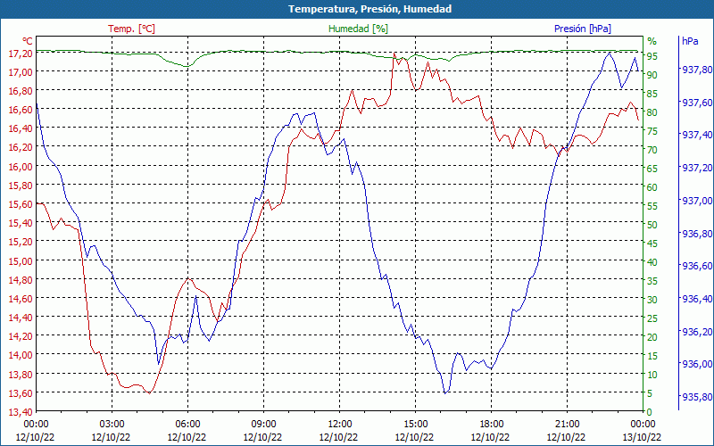The width and height of the screenshot is (714, 446).
Task: Click the 65 value on the humidity axis
Action: [652, 169]
